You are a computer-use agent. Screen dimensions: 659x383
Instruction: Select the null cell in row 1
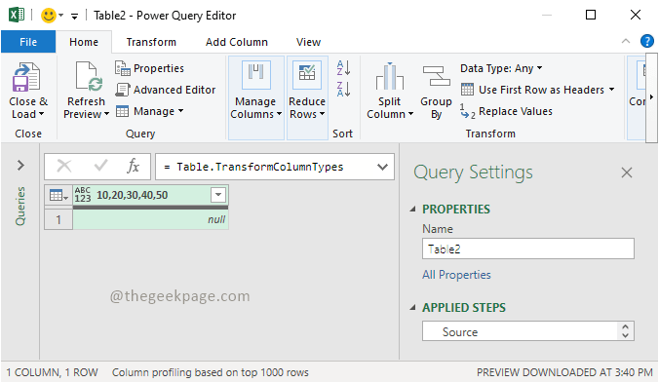tap(150, 219)
